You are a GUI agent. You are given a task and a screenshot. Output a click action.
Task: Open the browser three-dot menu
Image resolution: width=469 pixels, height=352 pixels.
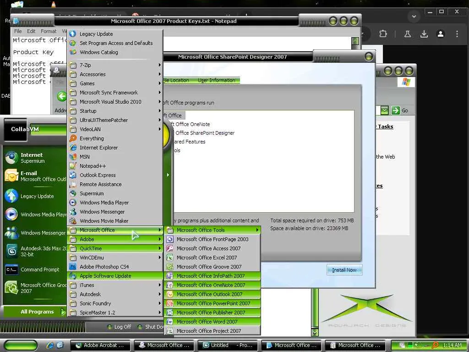[x=457, y=34]
